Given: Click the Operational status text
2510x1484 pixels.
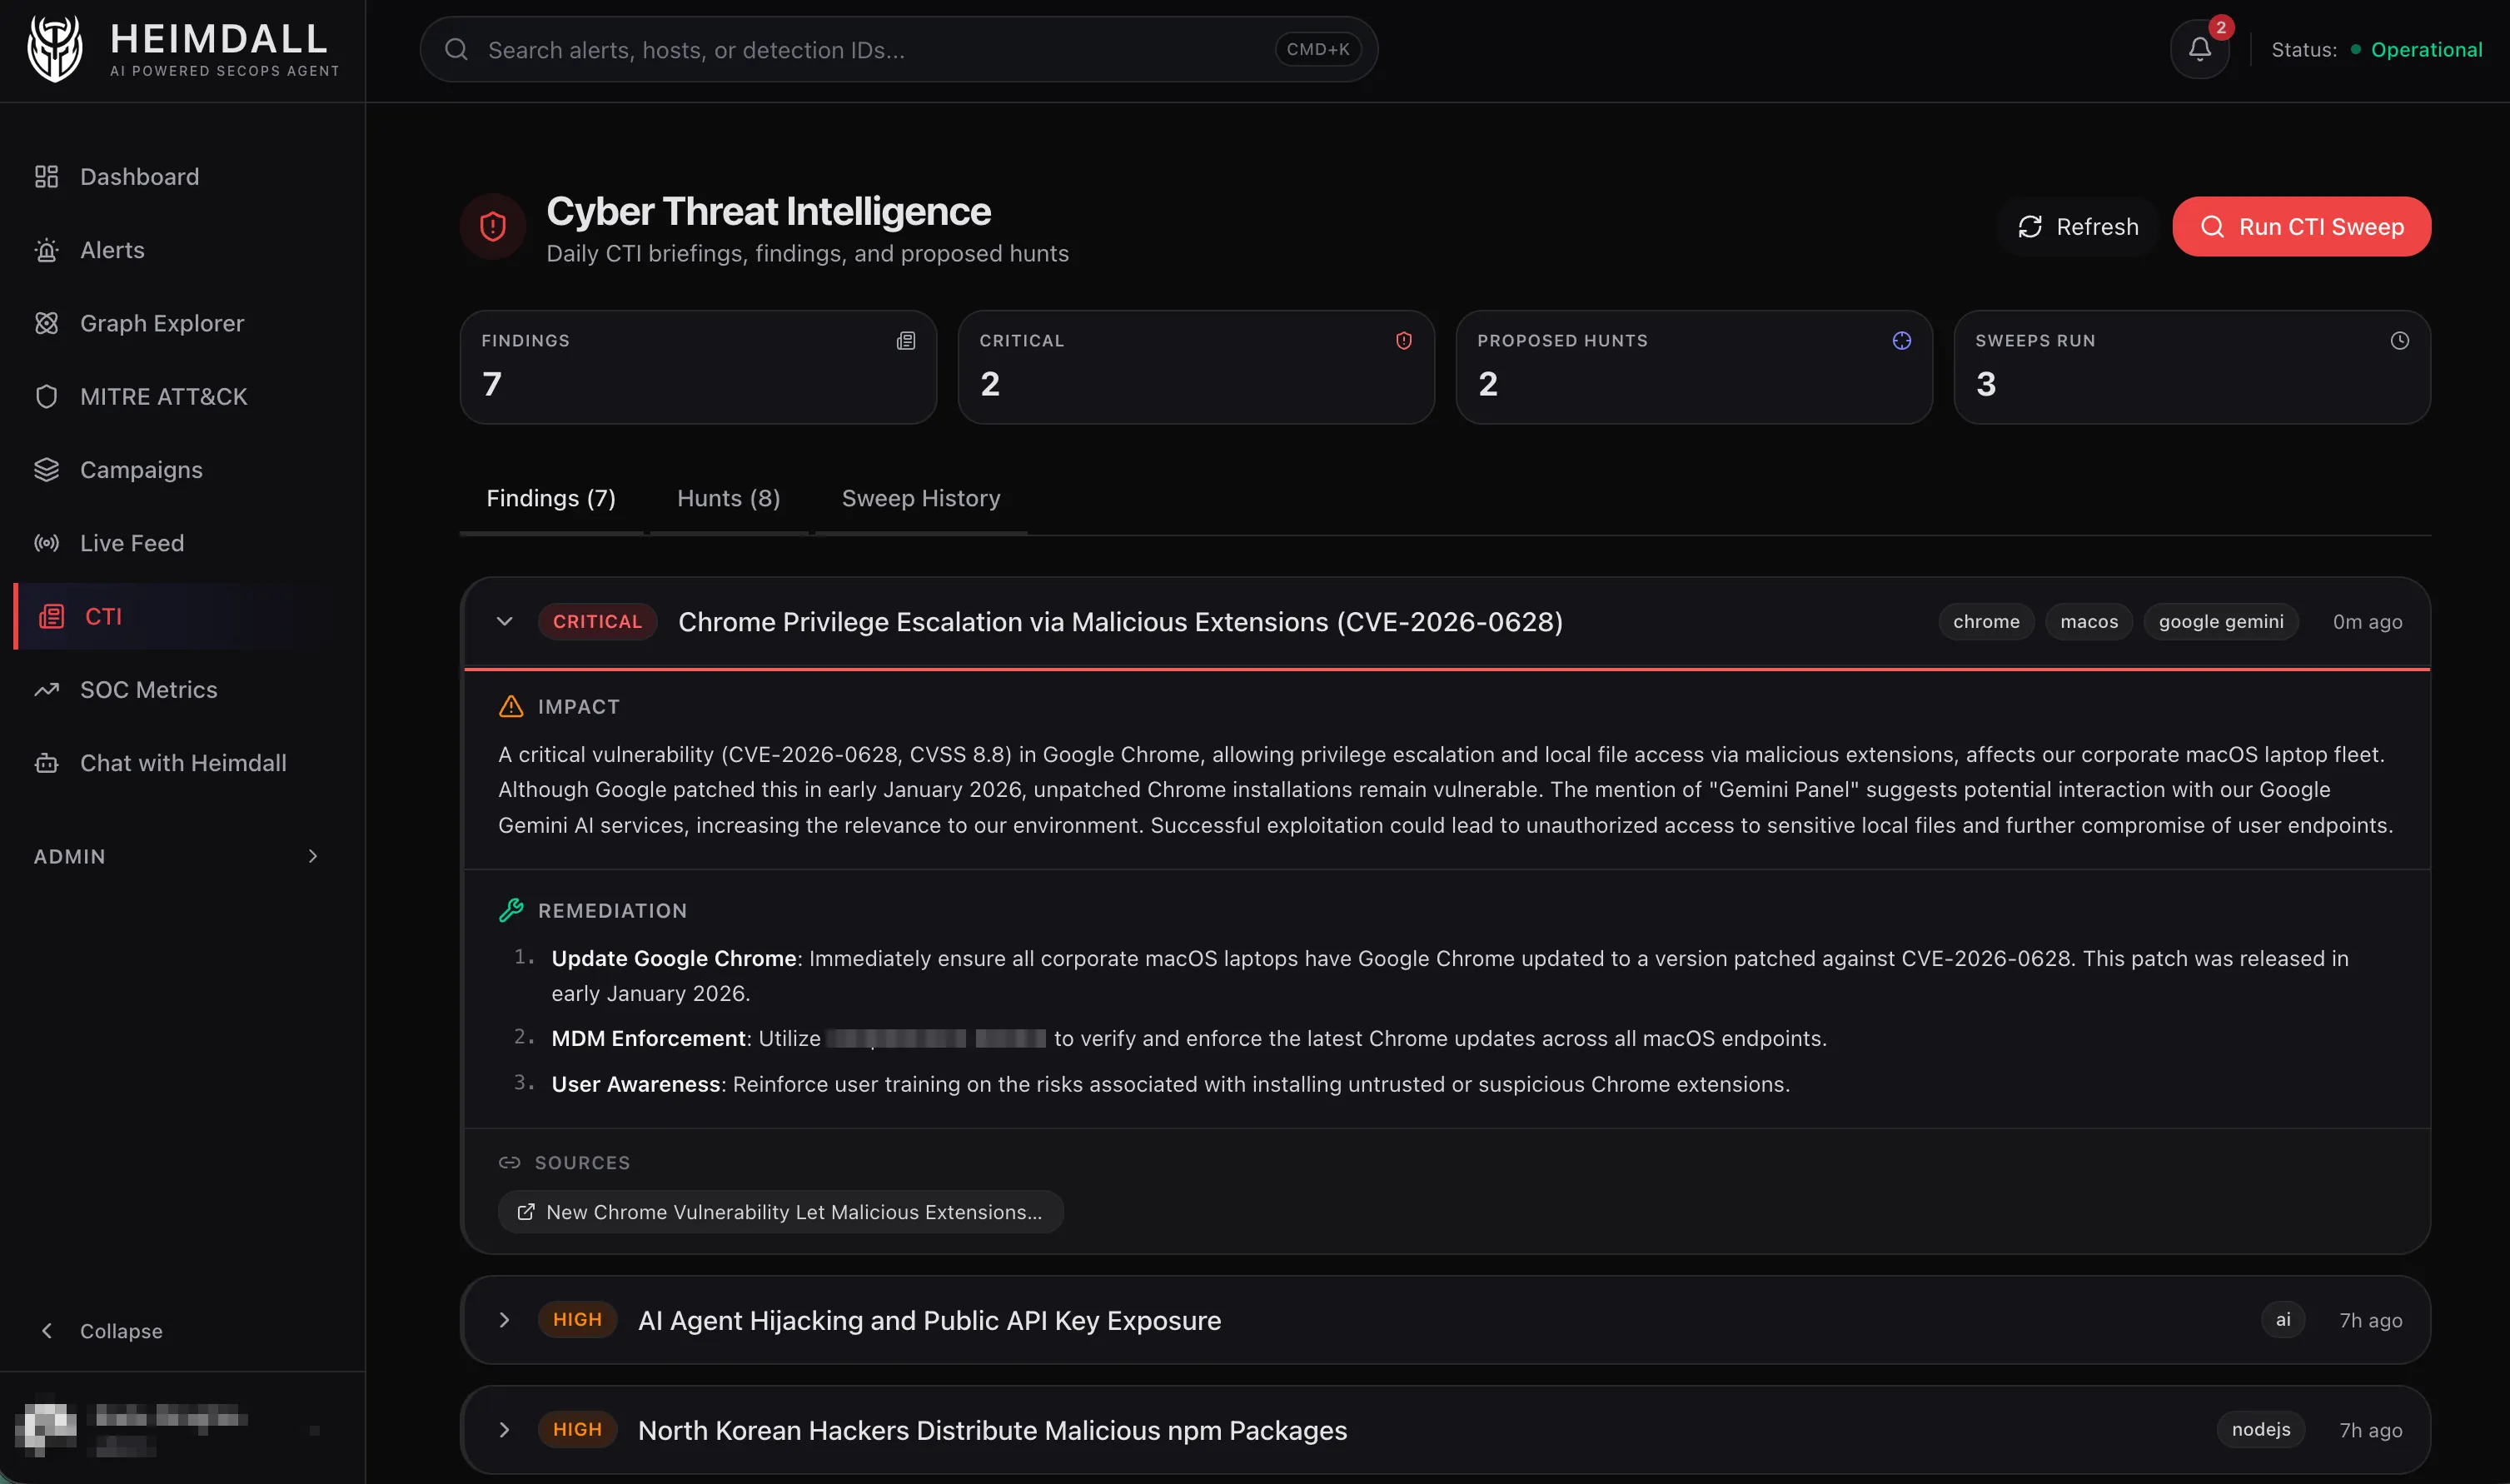Looking at the screenshot, I should pos(2426,49).
